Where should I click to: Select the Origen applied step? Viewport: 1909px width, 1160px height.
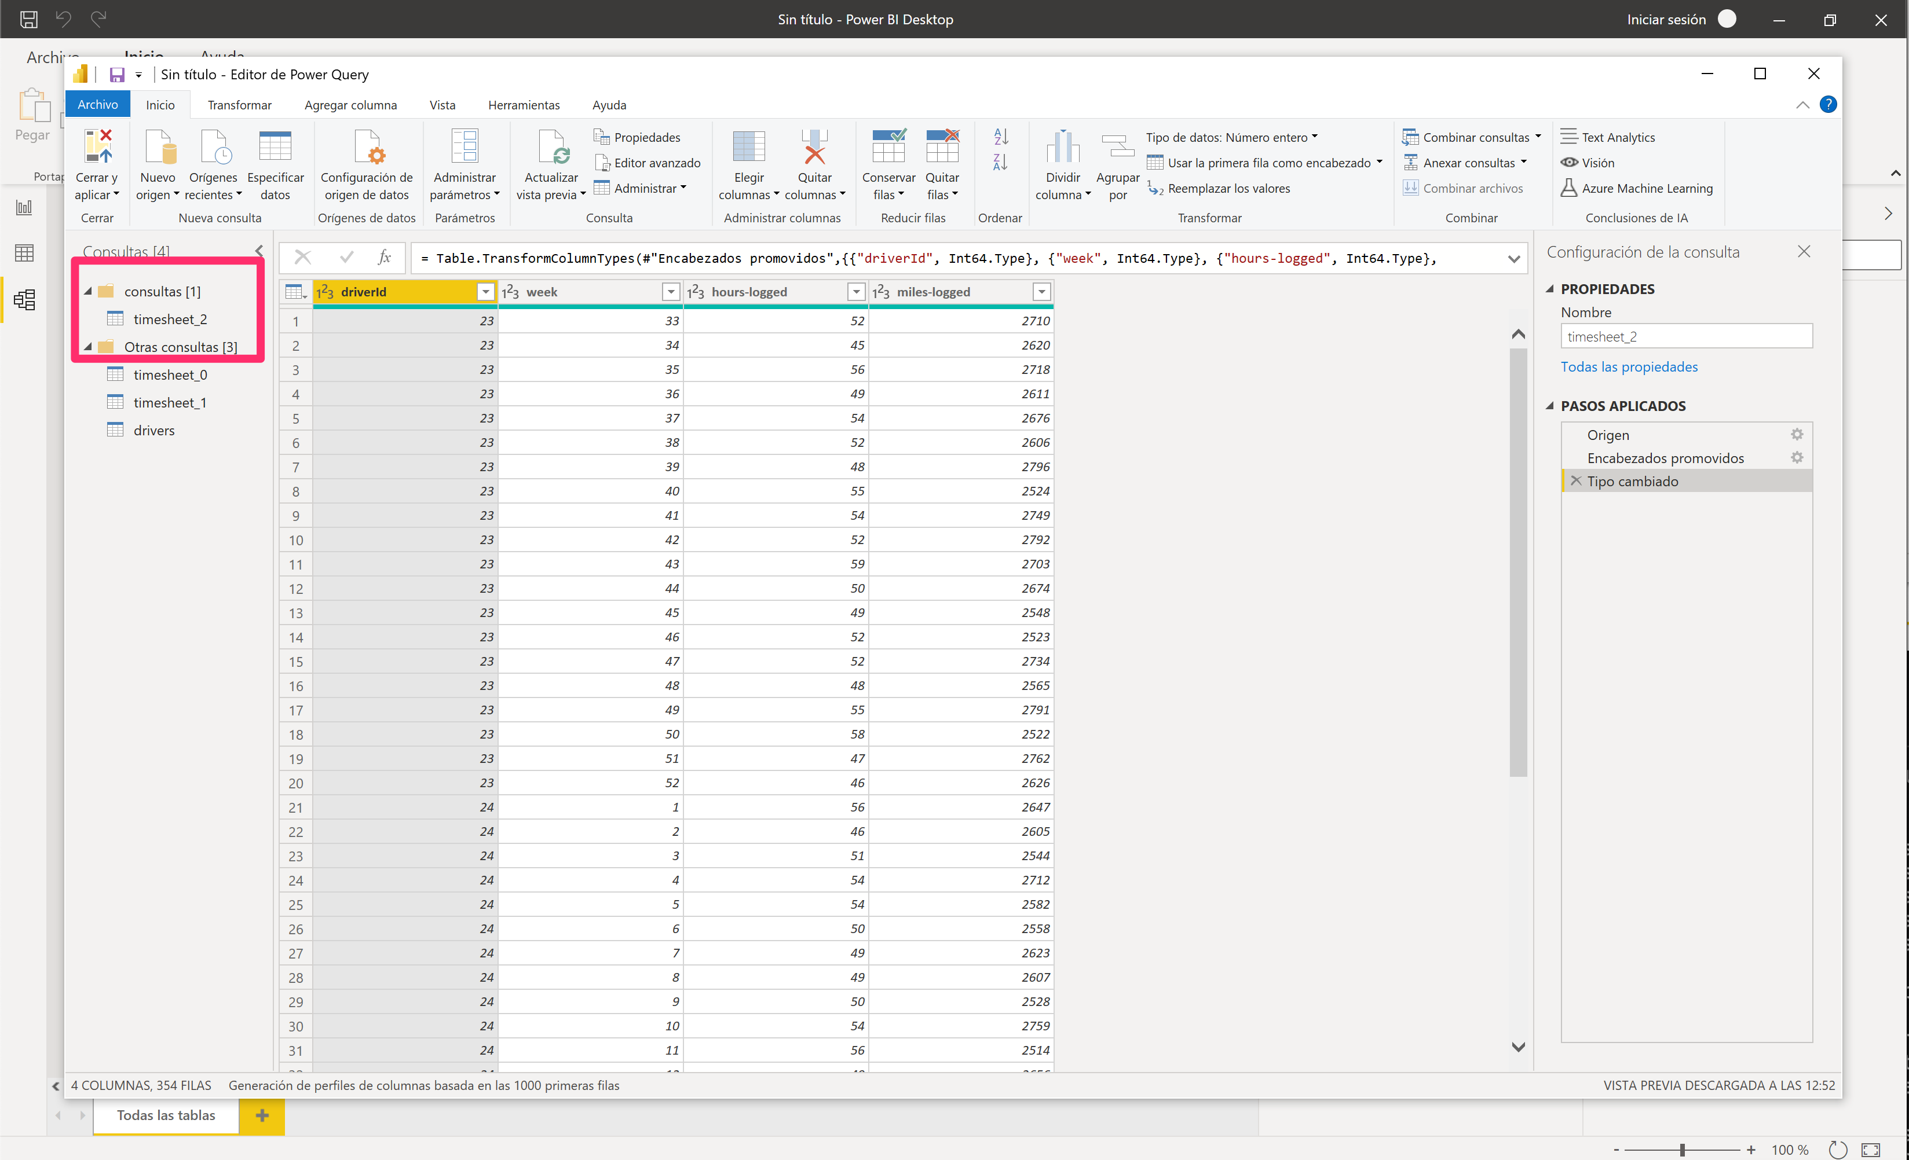point(1608,434)
